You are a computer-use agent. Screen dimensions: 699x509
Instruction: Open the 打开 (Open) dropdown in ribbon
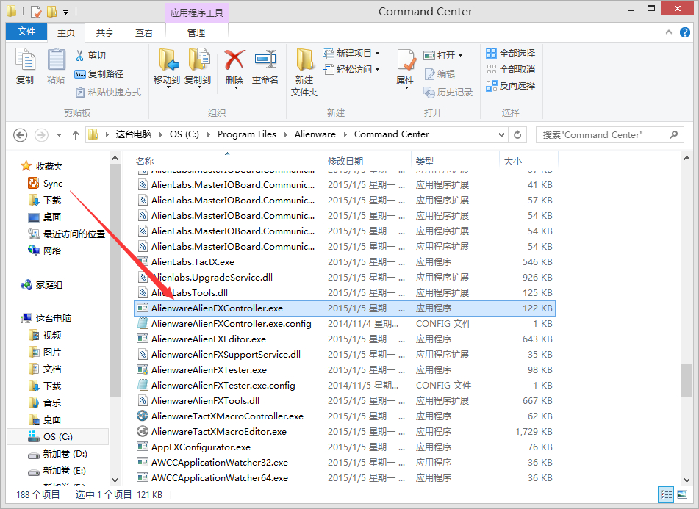[443, 55]
